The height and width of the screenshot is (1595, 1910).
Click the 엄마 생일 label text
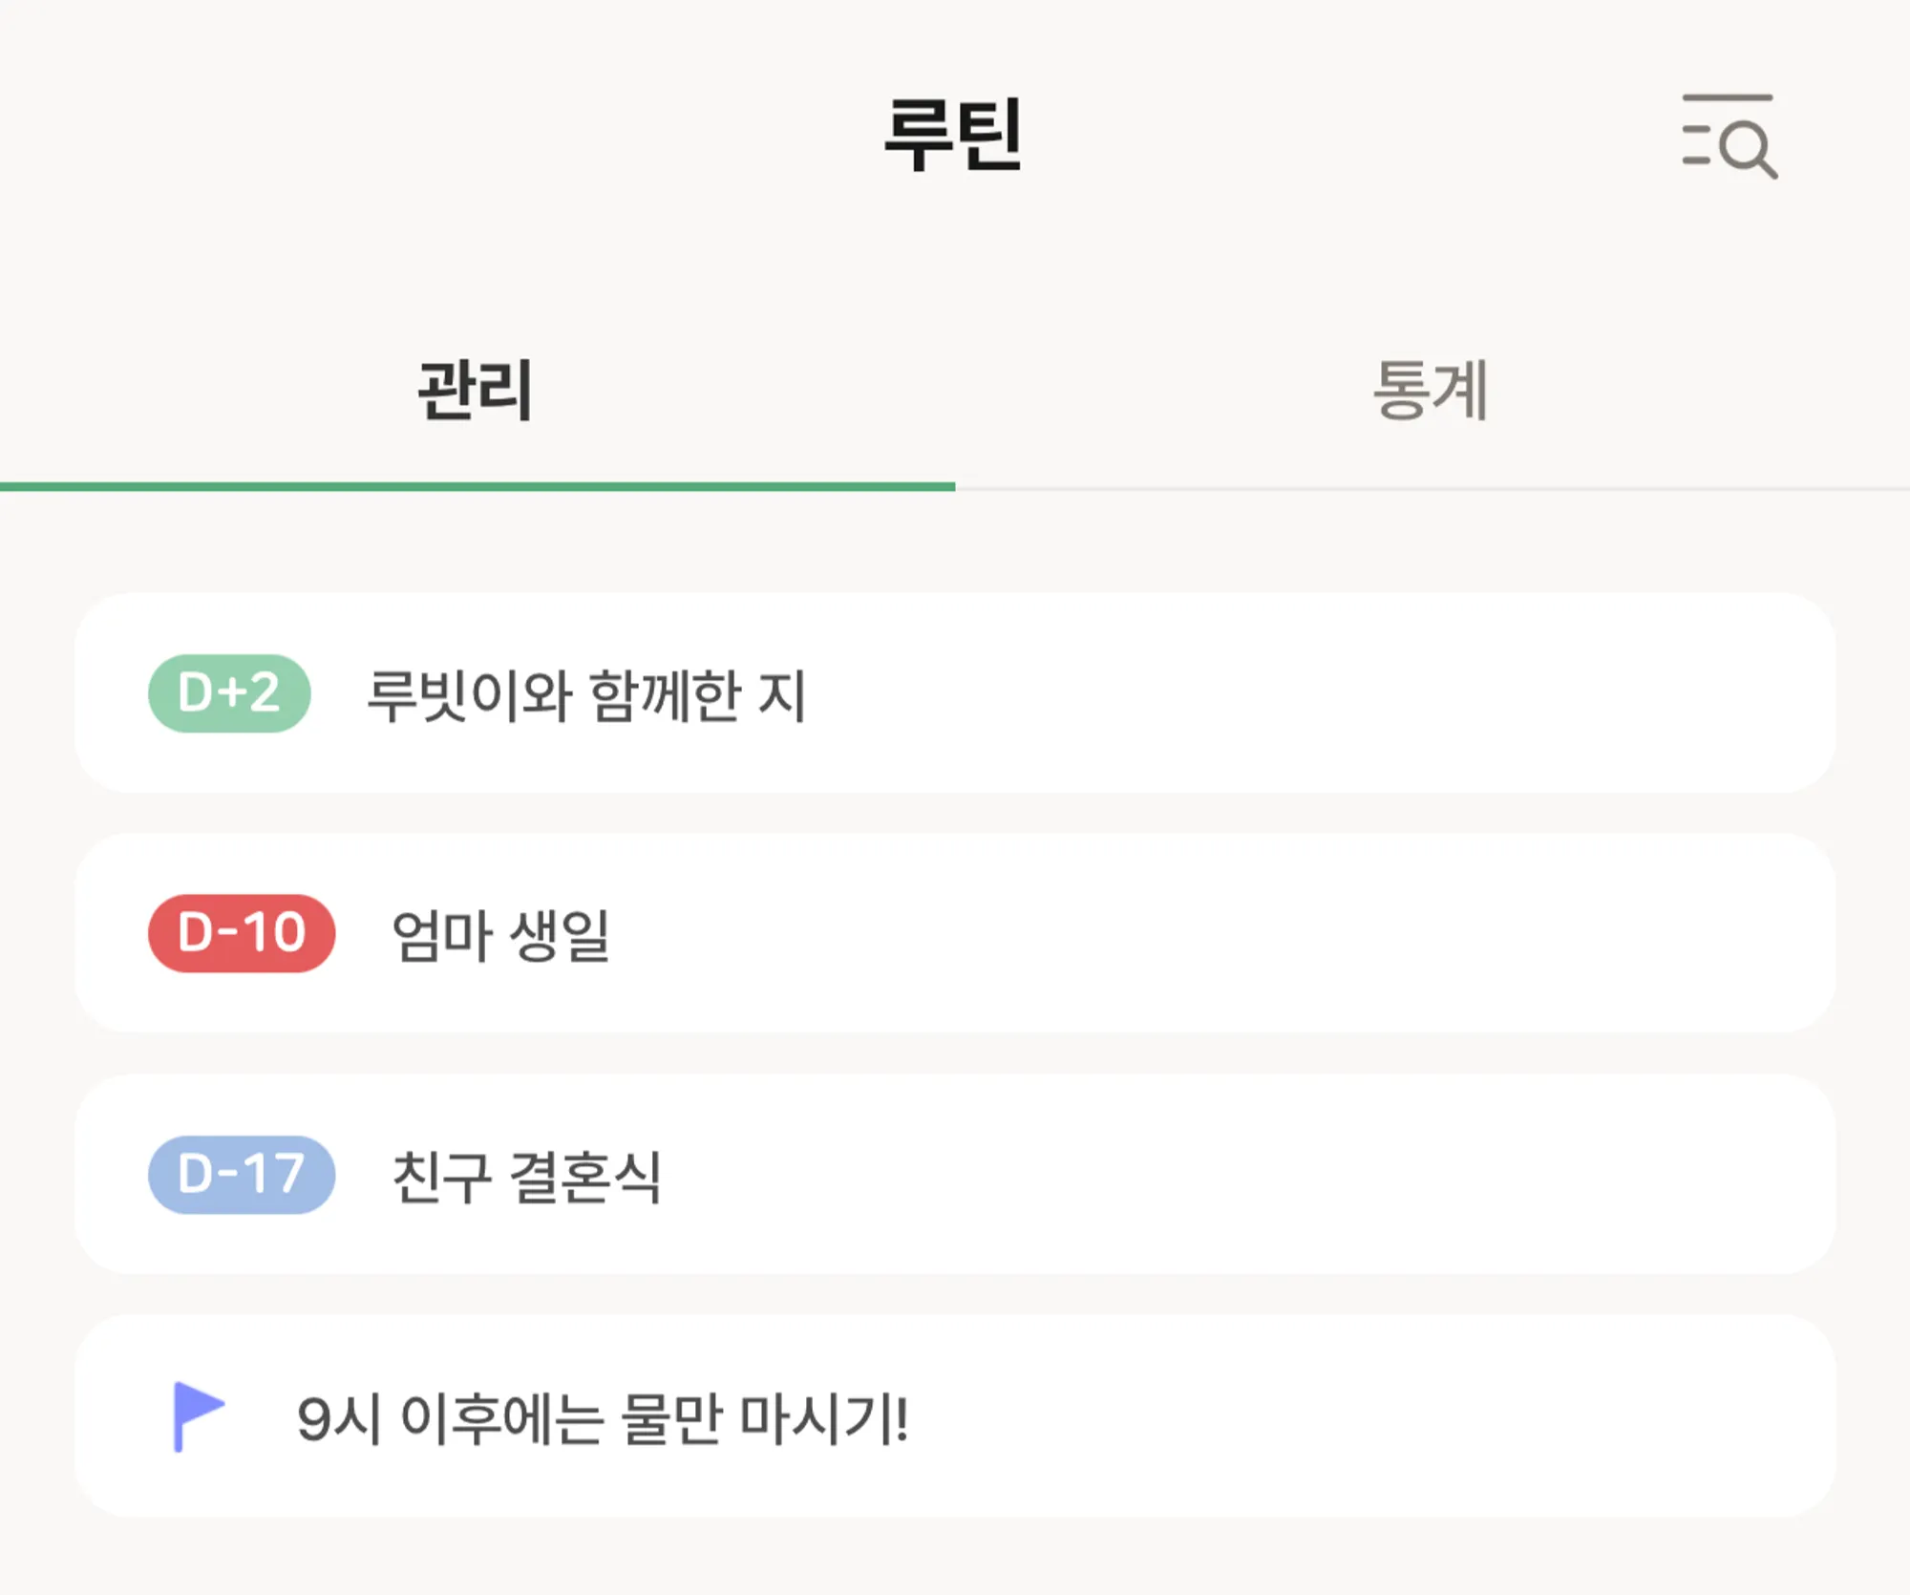tap(500, 935)
